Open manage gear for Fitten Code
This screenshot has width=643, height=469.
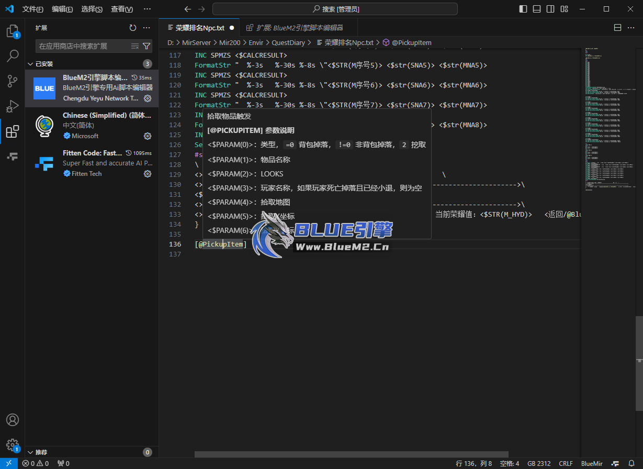click(148, 174)
